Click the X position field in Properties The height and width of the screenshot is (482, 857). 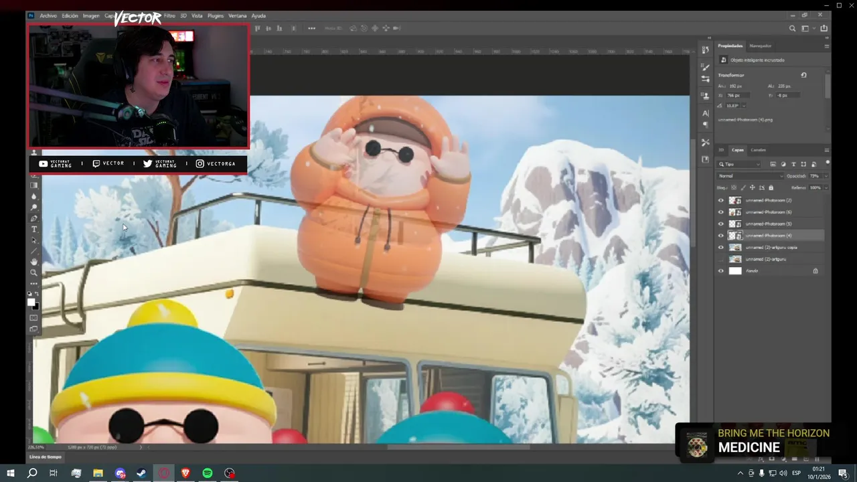pos(739,96)
